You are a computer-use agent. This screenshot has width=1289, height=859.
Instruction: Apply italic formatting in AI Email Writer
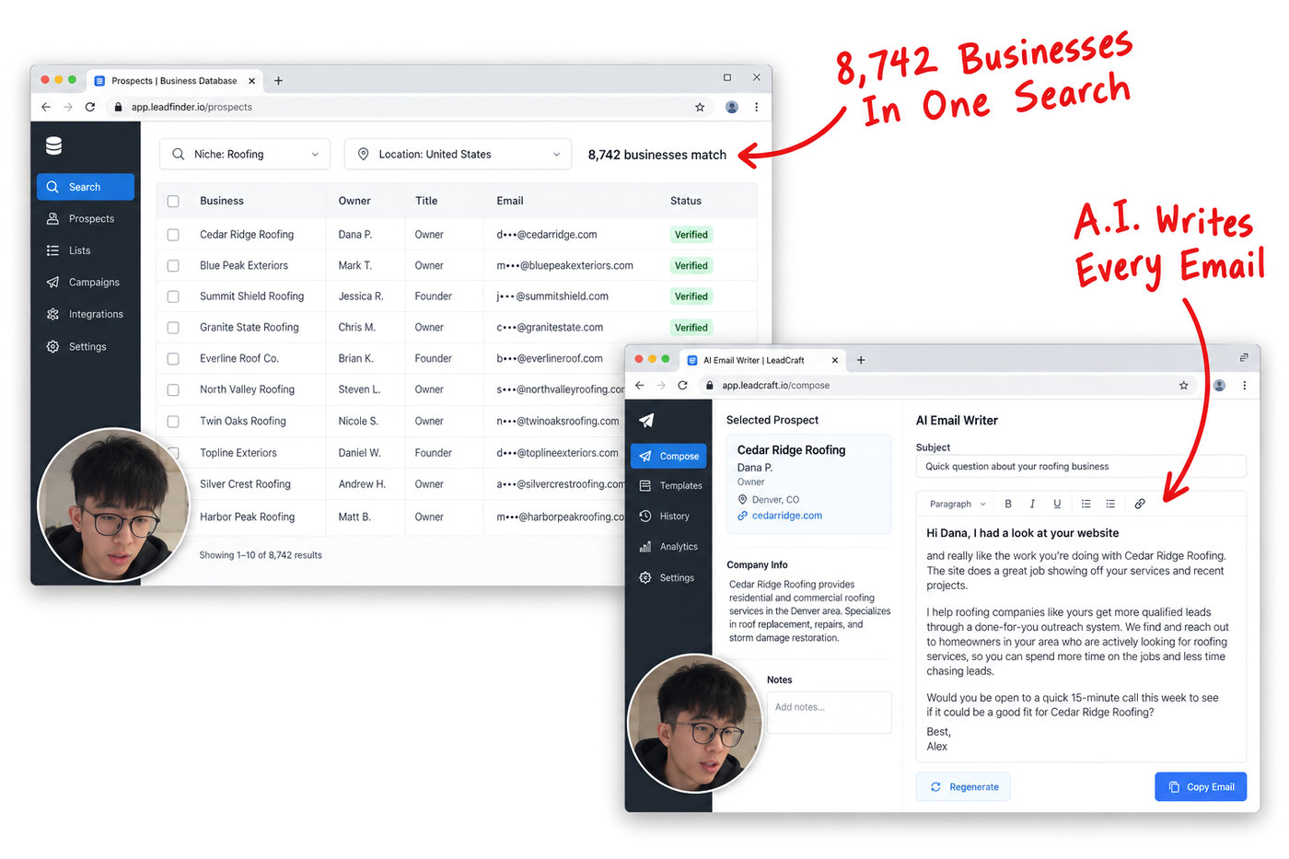coord(1032,504)
